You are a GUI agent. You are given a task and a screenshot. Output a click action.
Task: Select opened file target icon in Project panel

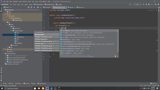point(29,7)
